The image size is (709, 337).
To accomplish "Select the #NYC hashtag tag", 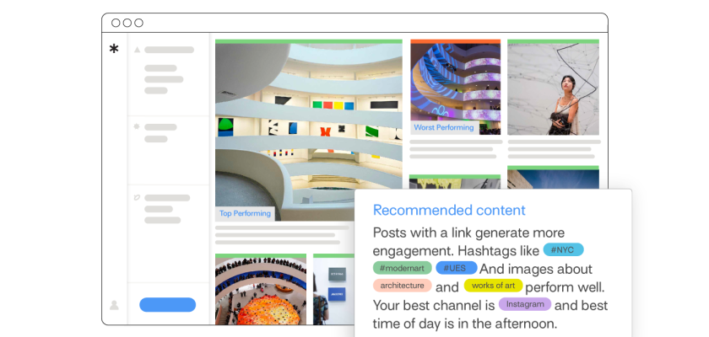I will point(563,250).
